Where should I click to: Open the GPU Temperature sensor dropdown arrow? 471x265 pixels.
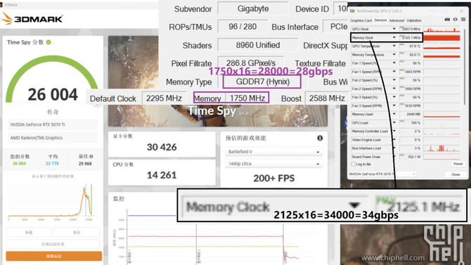(394, 46)
